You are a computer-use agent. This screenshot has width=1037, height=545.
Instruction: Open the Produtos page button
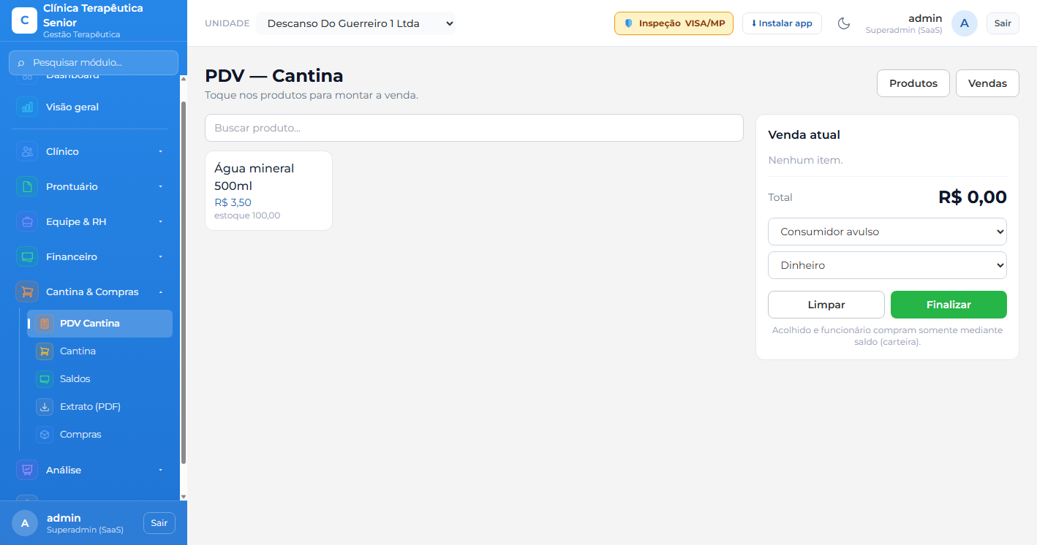click(913, 83)
